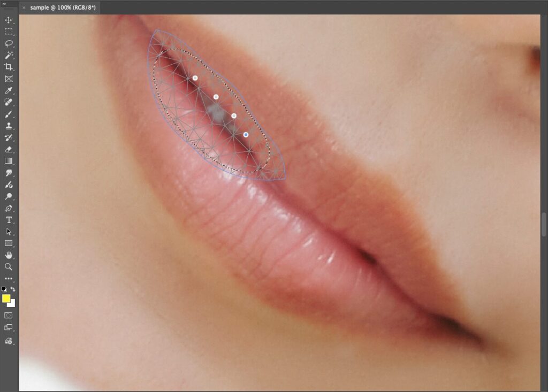Switch to the sample document tab
This screenshot has width=548, height=392.
click(x=64, y=8)
